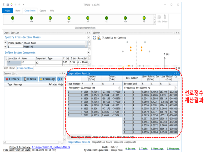Click the zoom magnifier icon in Viewer

(x=99, y=38)
